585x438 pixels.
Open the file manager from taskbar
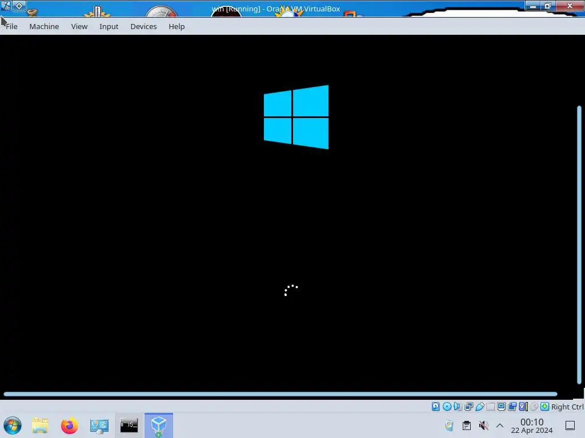(40, 425)
